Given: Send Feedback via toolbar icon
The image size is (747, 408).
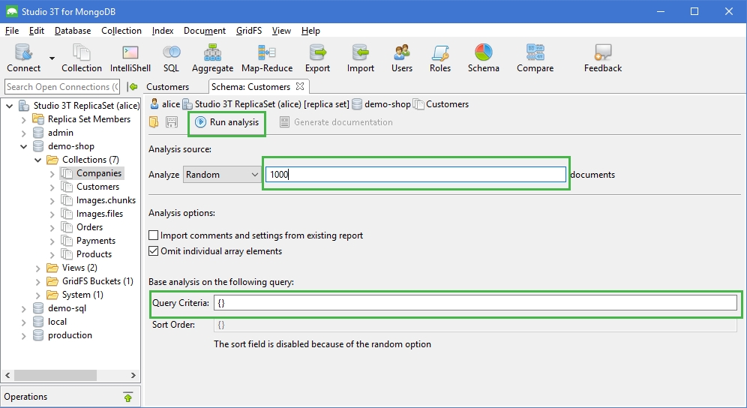Looking at the screenshot, I should pyautogui.click(x=603, y=58).
